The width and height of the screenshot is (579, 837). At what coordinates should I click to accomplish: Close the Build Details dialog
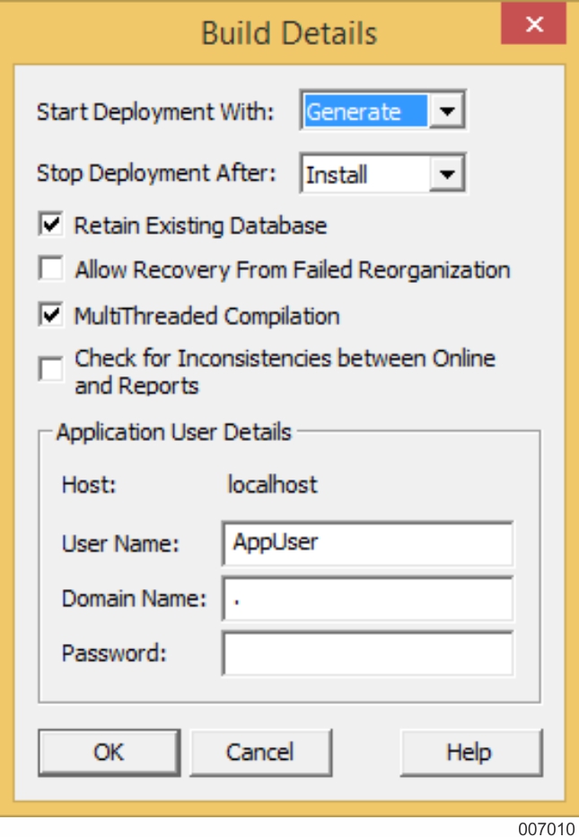533,23
